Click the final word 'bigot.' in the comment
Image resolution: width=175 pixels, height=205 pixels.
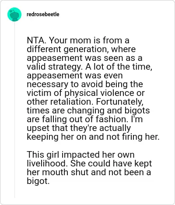38,181
